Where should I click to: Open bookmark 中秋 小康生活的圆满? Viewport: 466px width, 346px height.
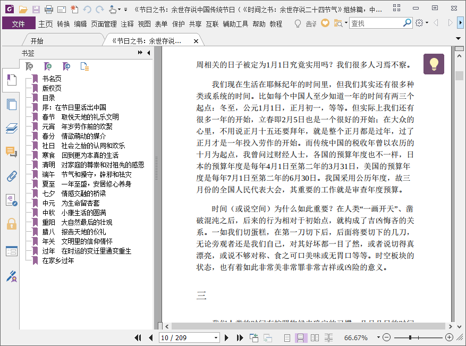(x=74, y=213)
